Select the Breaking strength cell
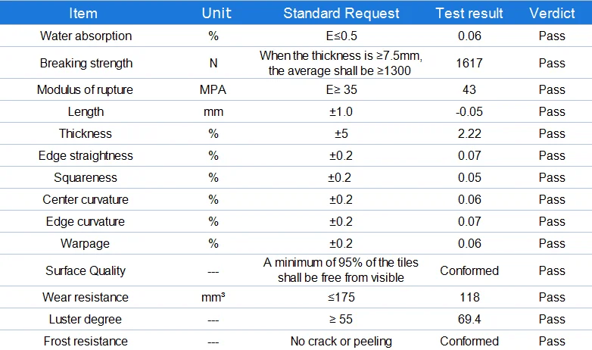Image resolution: width=592 pixels, height=350 pixels. tap(86, 63)
